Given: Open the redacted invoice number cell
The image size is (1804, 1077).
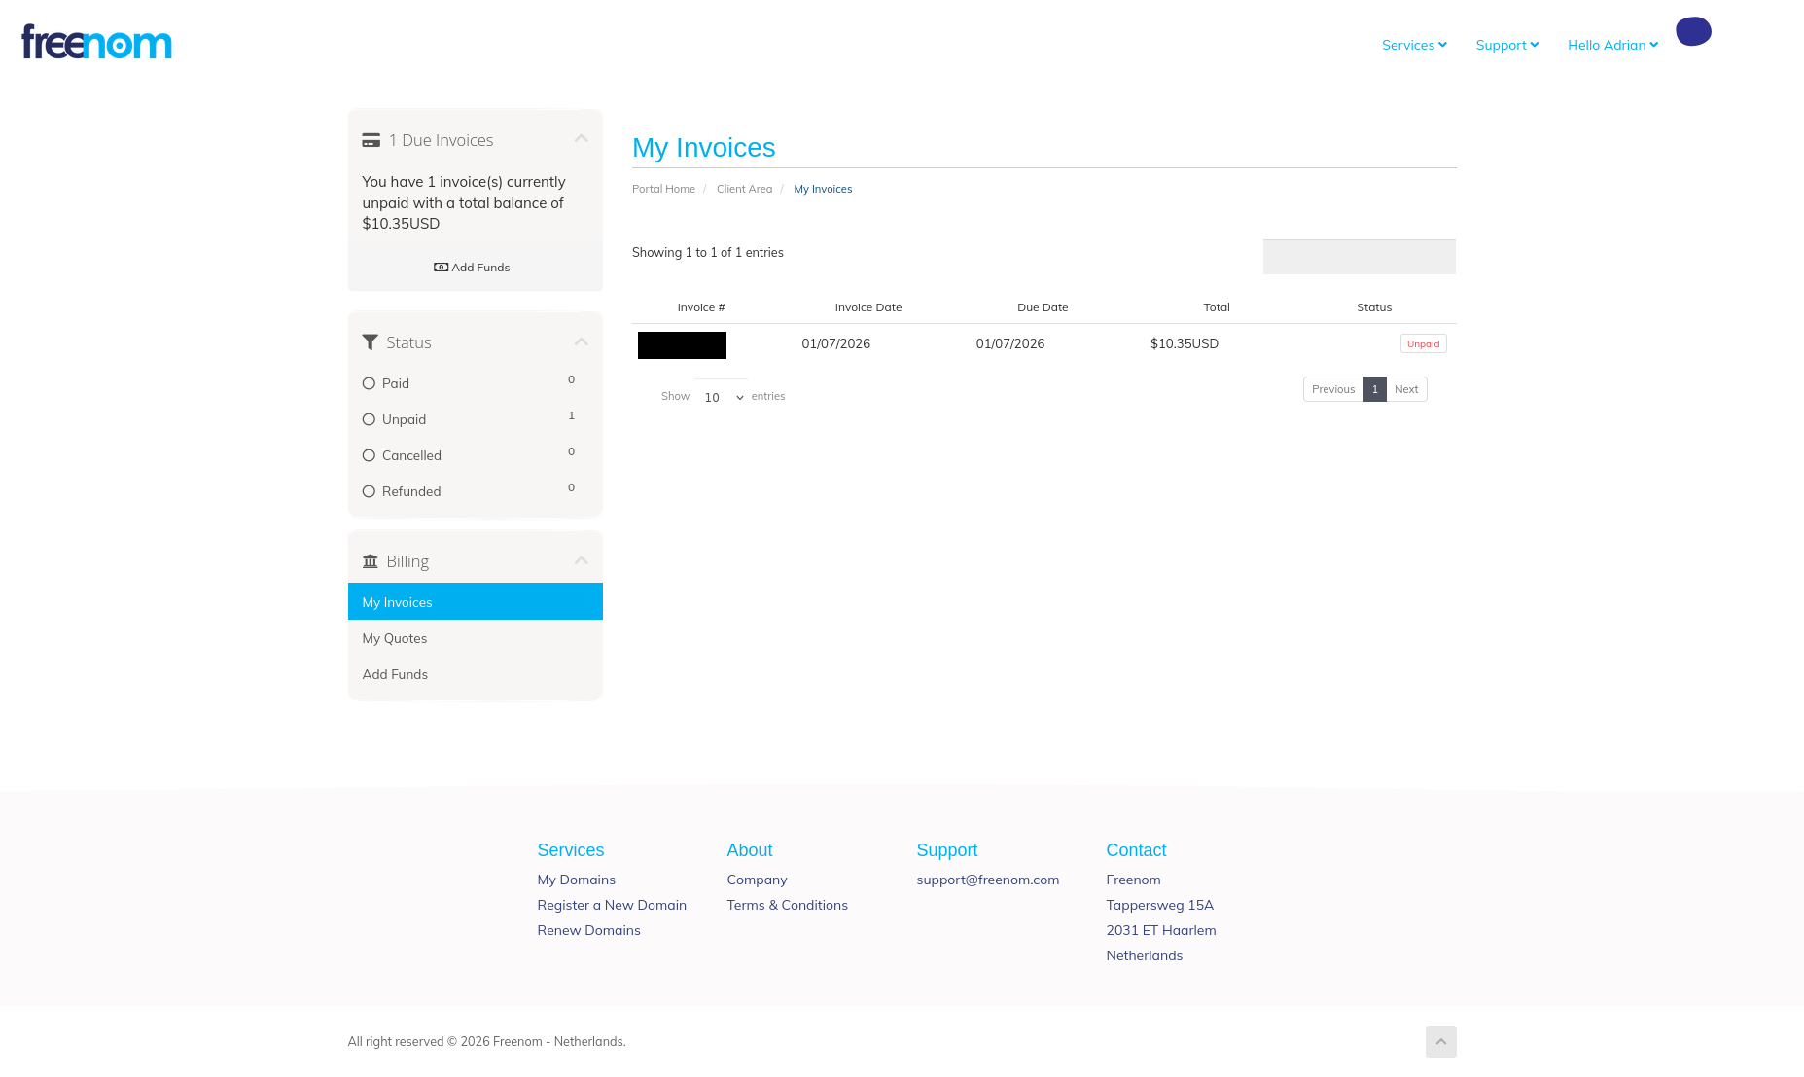Looking at the screenshot, I should click(682, 345).
